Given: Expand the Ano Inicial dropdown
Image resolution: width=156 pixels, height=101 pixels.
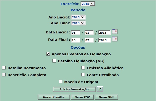Looking at the screenshot, I should (78, 17).
